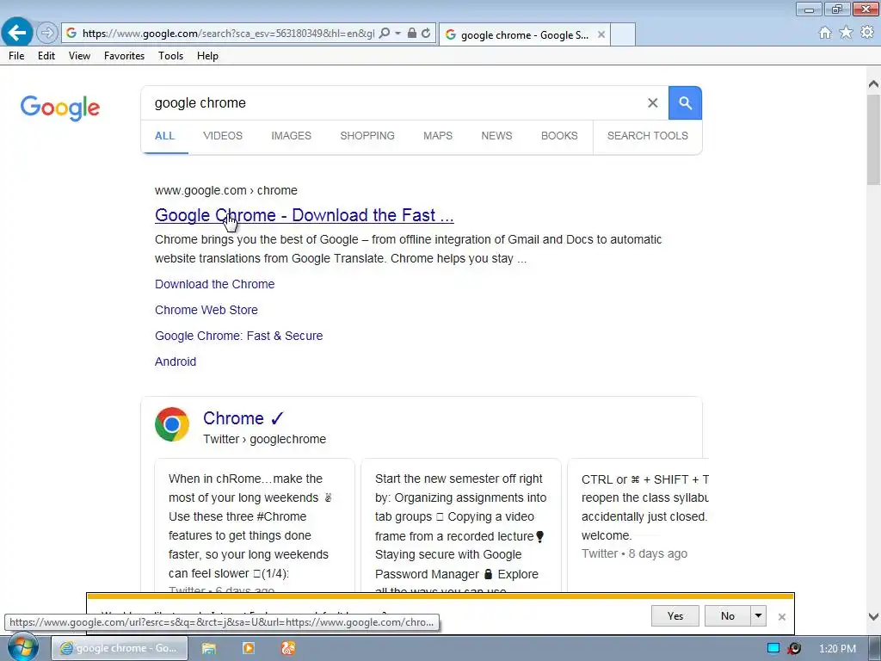Image resolution: width=881 pixels, height=661 pixels.
Task: Open the Download the Chrome sitelink
Action: click(214, 284)
